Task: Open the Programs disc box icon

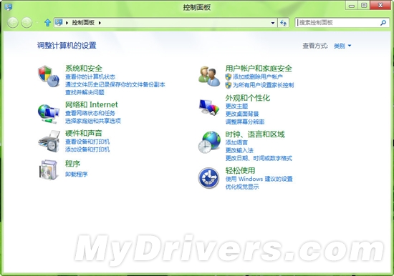Action: tap(49, 170)
